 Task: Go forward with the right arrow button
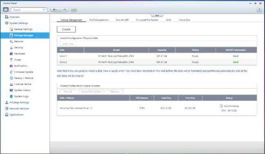point(64,10)
